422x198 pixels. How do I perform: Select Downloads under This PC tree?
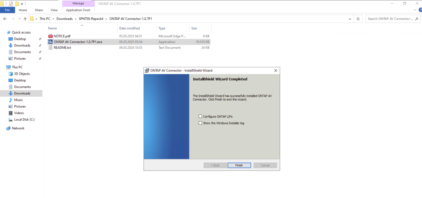[x=22, y=93]
